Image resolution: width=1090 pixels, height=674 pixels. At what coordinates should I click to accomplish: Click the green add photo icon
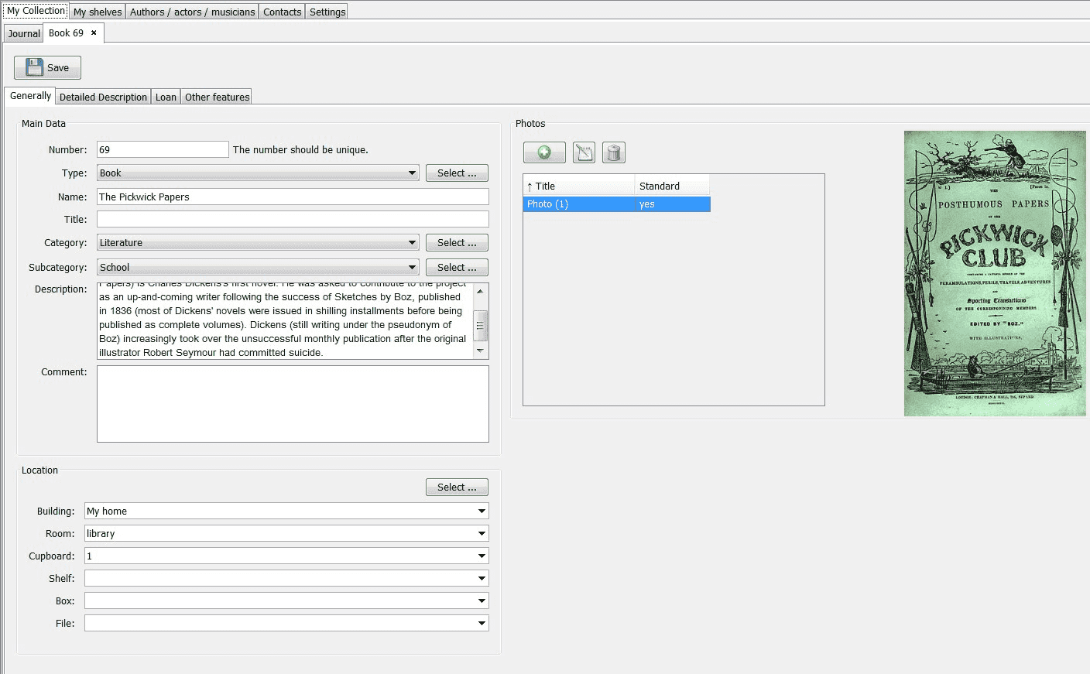point(544,152)
